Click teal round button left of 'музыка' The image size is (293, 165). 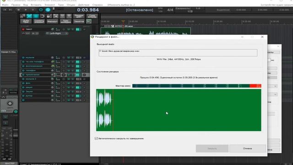click(23, 58)
